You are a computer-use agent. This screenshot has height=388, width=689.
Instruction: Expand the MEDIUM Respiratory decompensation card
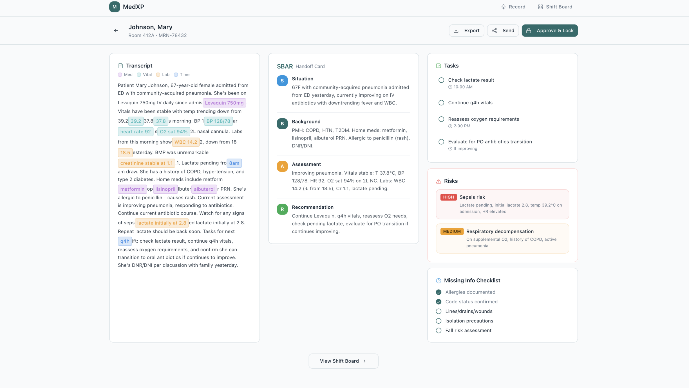click(x=502, y=238)
